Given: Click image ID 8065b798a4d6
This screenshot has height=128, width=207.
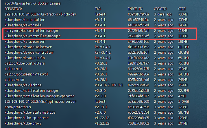Looking at the screenshot, I should pos(138,80).
